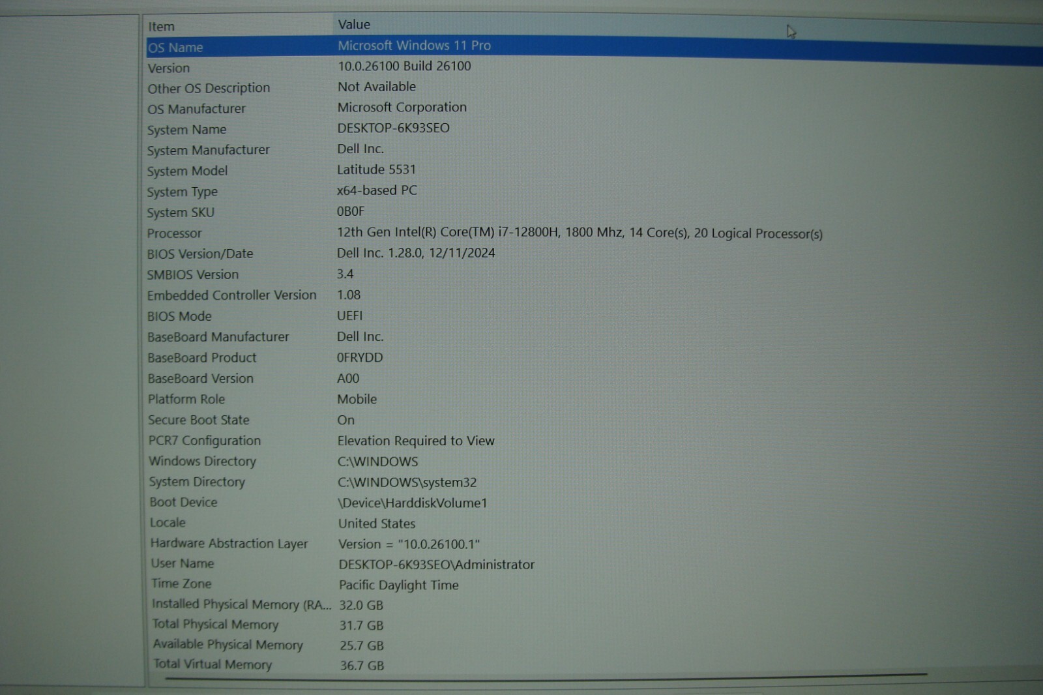The width and height of the screenshot is (1043, 695).
Task: Click the Not Available value
Action: coord(377,87)
